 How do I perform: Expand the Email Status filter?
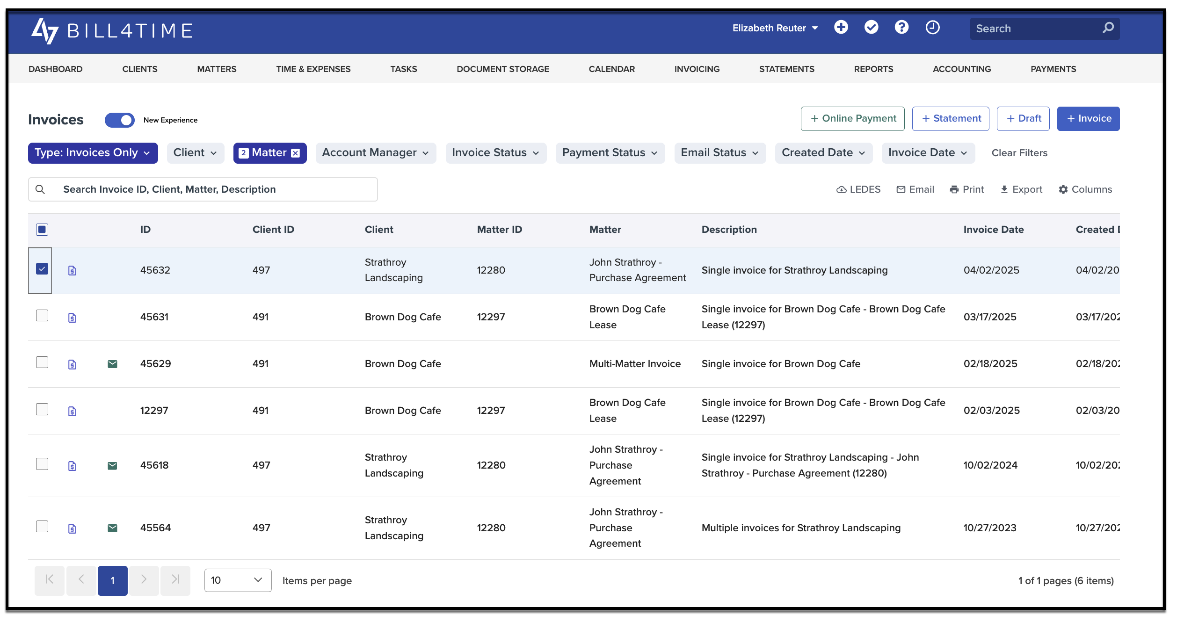point(720,153)
